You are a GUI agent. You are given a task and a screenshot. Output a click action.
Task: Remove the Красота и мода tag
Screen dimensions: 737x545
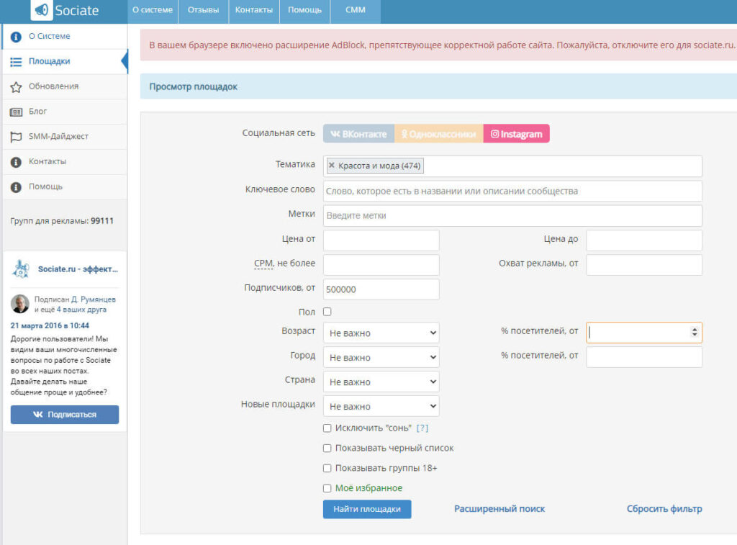pos(332,166)
